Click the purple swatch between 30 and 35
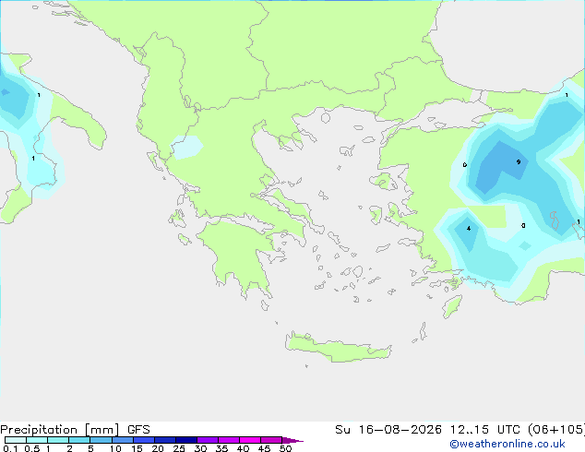Image resolution: width=585 pixels, height=452 pixels. (208, 440)
